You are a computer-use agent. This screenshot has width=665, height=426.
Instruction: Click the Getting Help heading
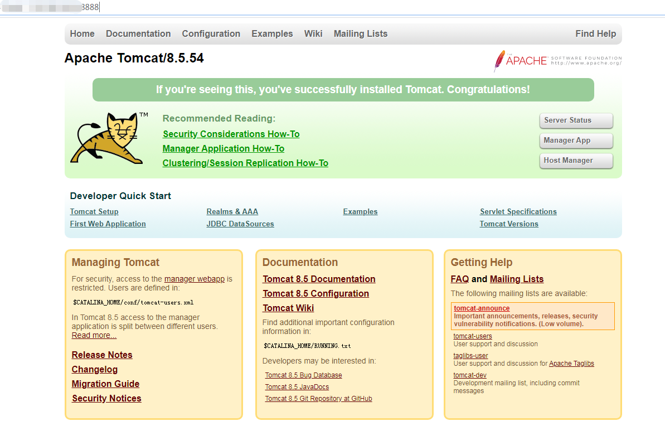(x=482, y=262)
